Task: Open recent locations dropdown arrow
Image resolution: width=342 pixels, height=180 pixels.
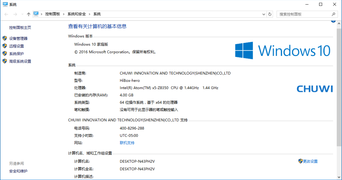Action: (22, 14)
